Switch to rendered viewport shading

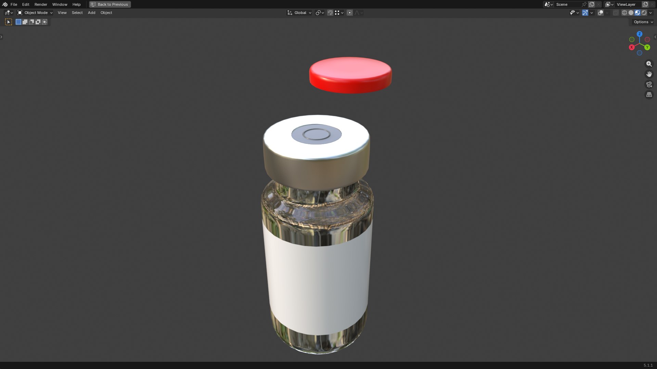pyautogui.click(x=644, y=13)
